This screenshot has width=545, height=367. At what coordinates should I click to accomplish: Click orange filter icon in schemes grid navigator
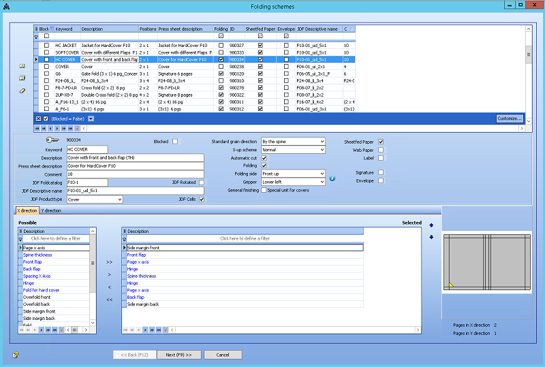(77, 128)
